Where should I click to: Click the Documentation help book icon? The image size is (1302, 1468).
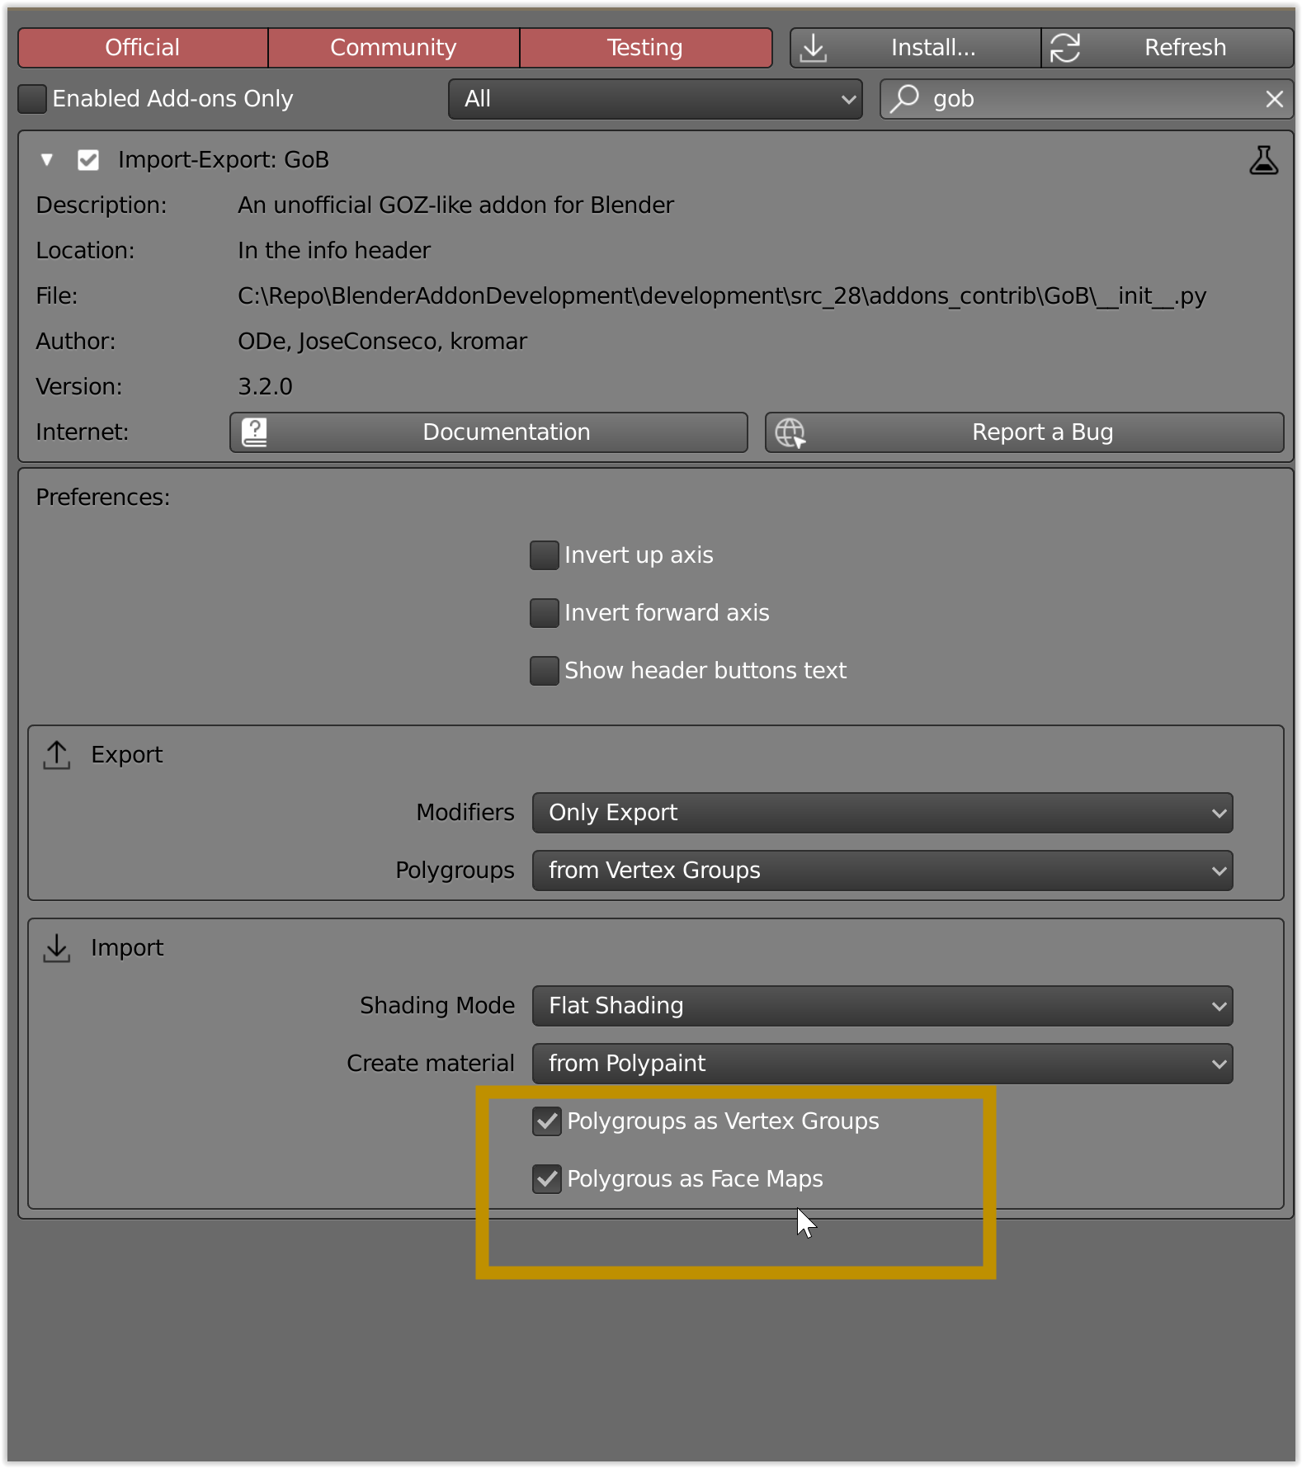point(254,432)
